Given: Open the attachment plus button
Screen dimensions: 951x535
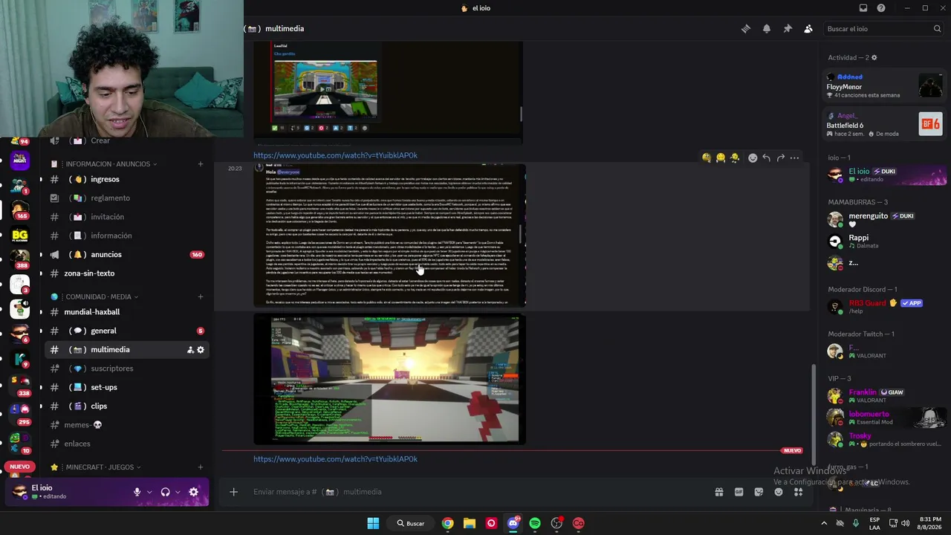Looking at the screenshot, I should (x=233, y=492).
